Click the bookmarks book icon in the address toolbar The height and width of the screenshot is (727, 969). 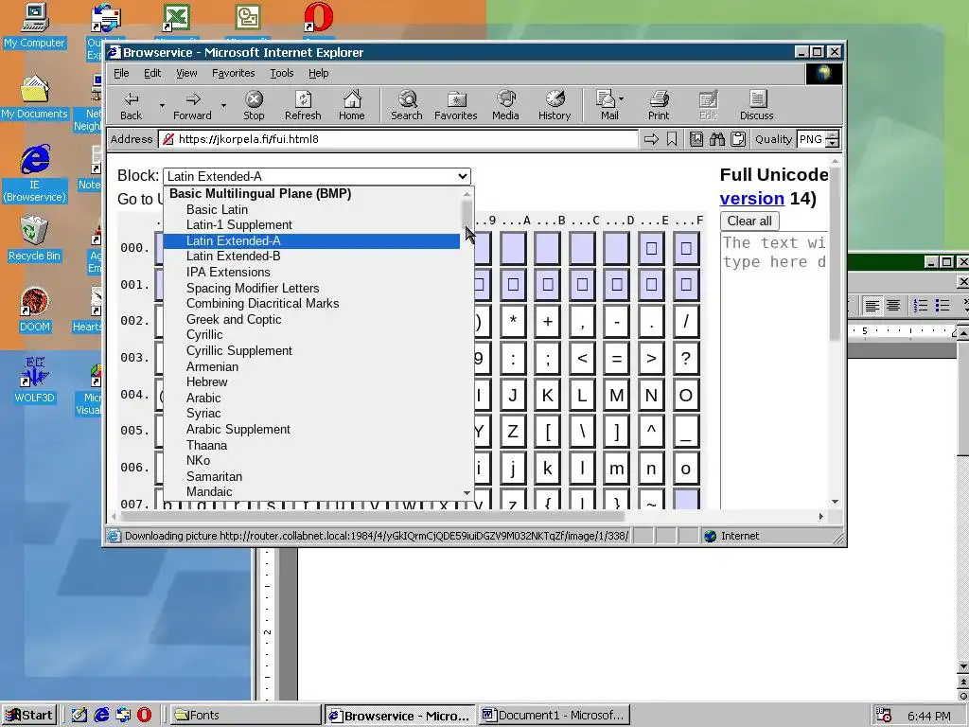tap(696, 139)
